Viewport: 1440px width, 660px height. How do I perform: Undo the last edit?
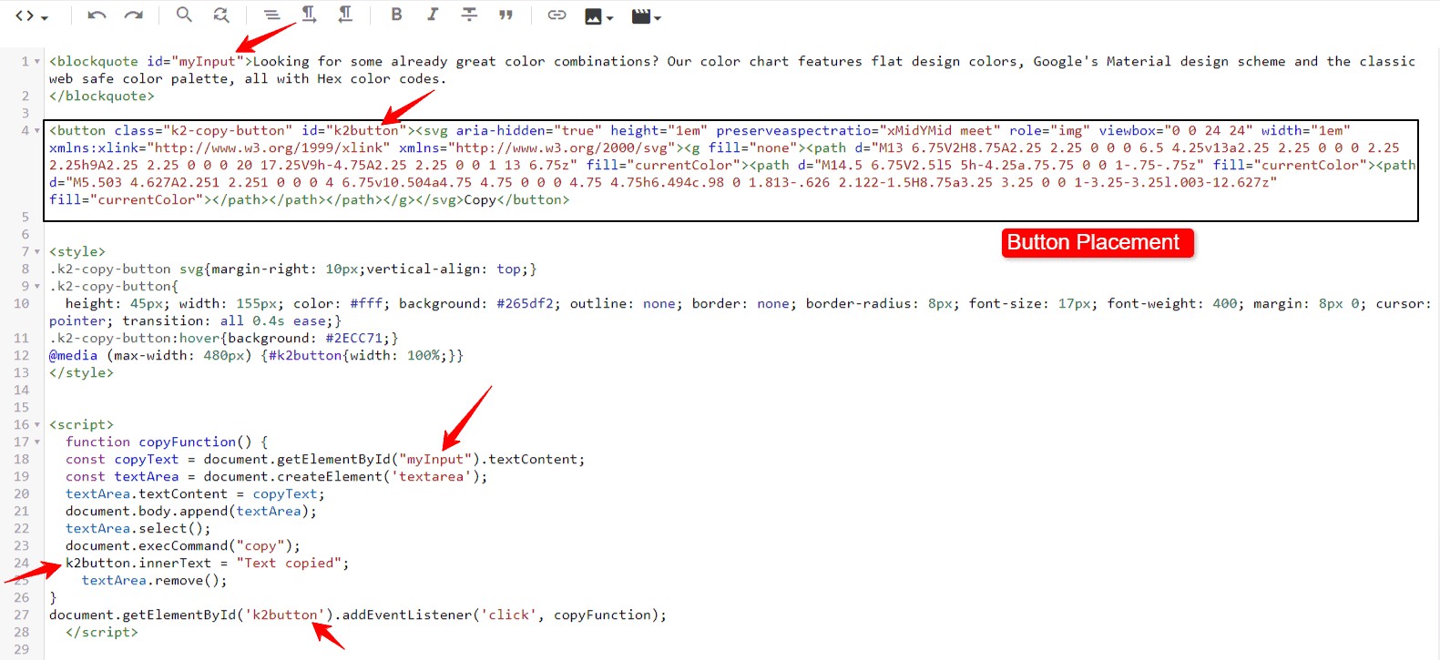[x=97, y=15]
